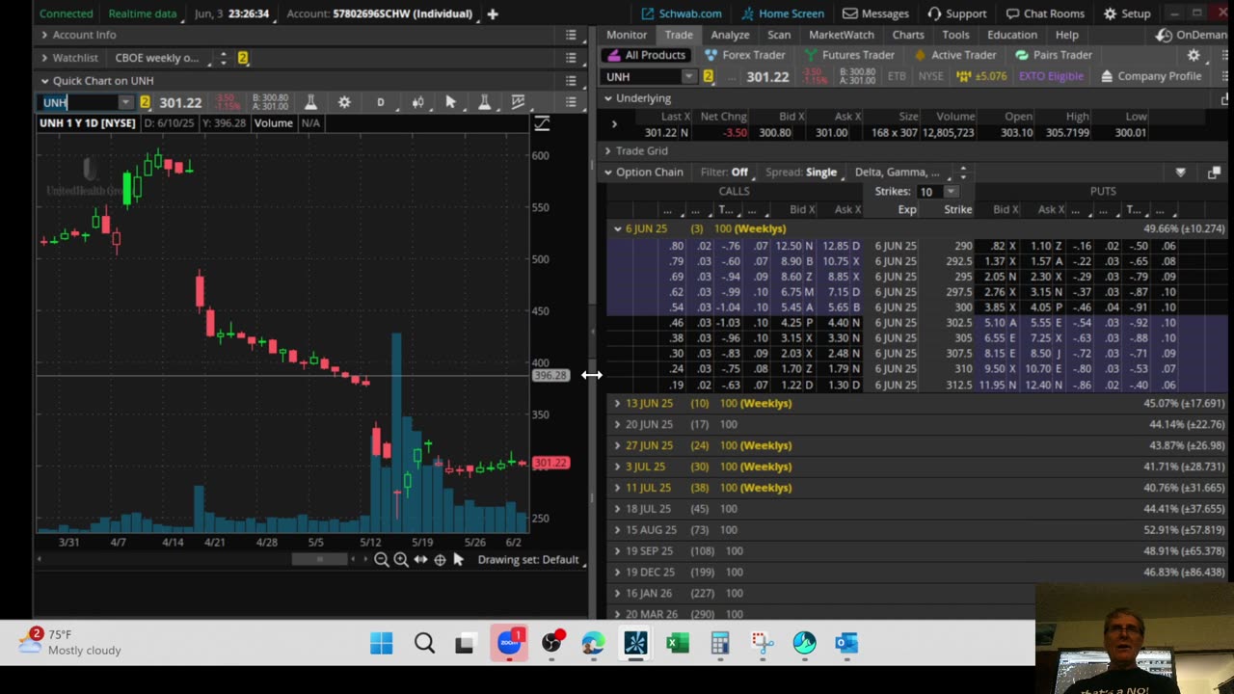Select the chart pointer cursor tool
Screen dimensions: 1234x694
[x=450, y=102]
